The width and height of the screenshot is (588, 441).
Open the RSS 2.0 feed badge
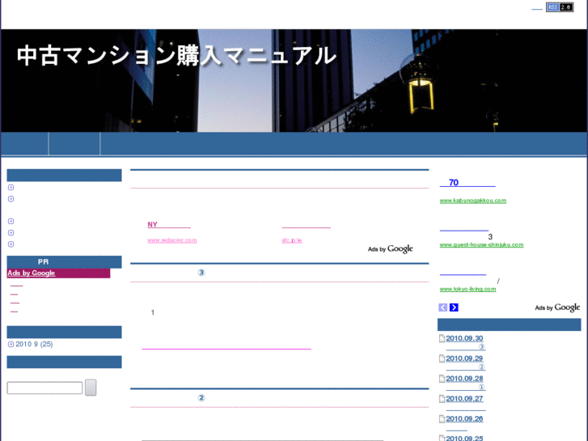pyautogui.click(x=560, y=7)
